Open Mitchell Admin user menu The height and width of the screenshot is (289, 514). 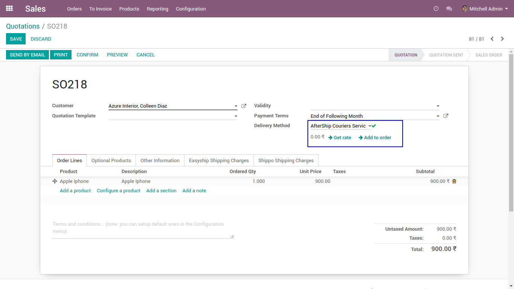(x=485, y=9)
